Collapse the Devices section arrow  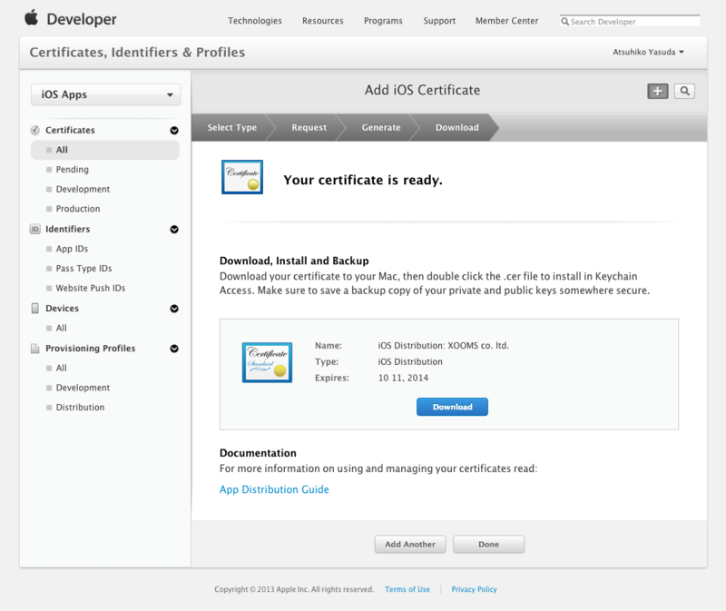(x=174, y=309)
